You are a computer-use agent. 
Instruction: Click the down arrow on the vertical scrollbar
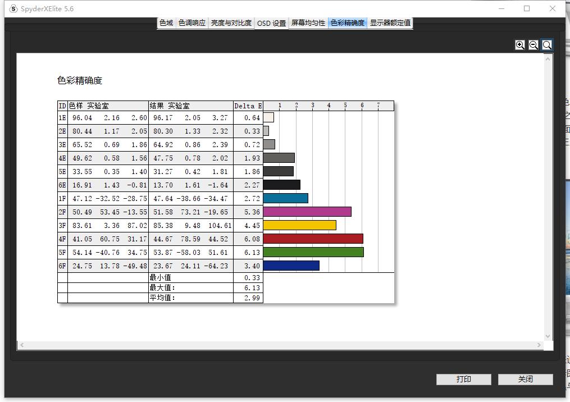[x=548, y=335]
